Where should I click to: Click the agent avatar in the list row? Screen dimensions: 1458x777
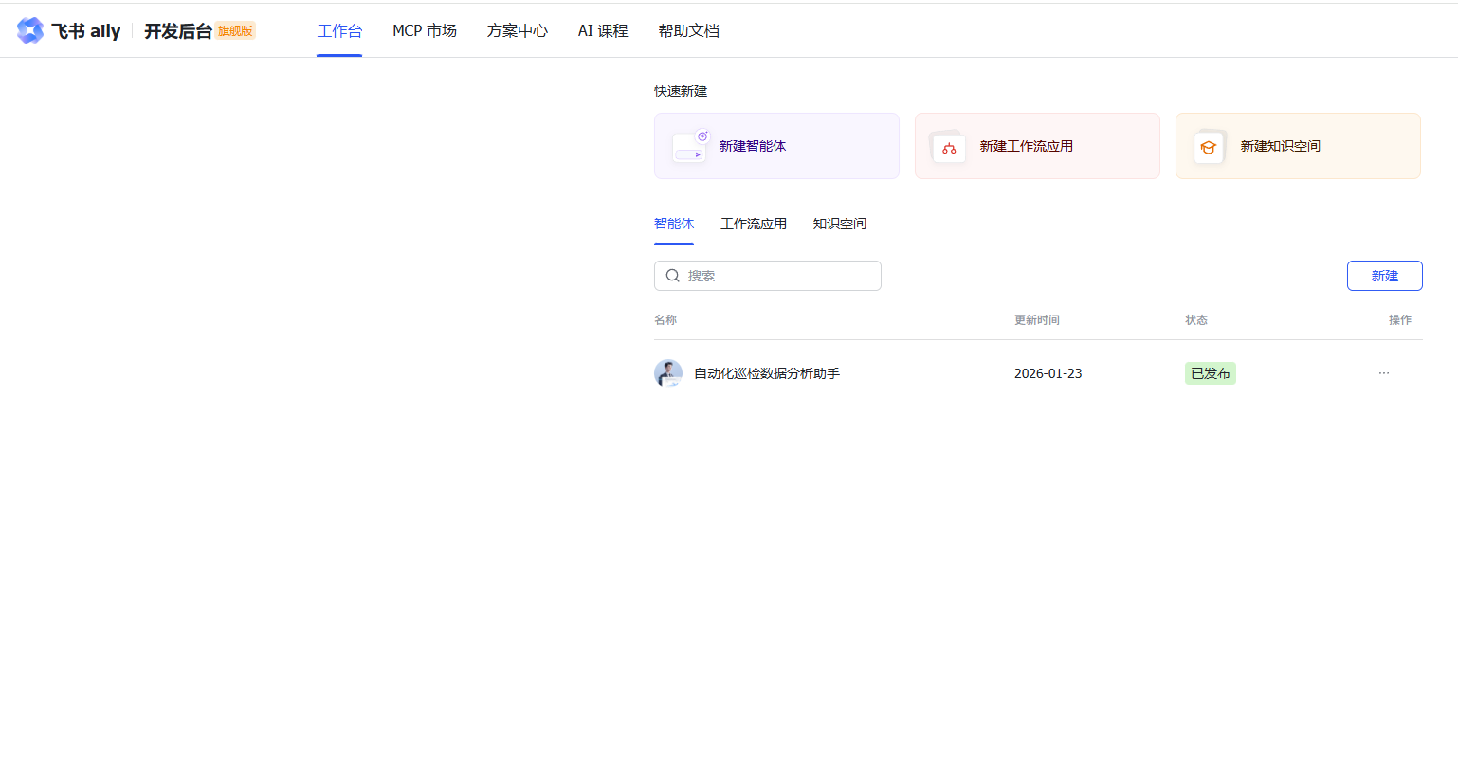pos(668,373)
